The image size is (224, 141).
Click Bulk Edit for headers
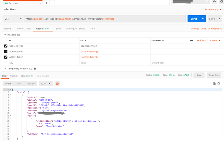(201, 40)
